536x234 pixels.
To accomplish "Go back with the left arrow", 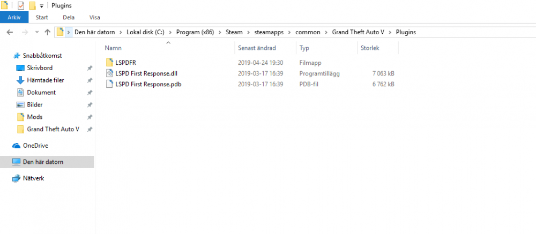I will click(10, 32).
